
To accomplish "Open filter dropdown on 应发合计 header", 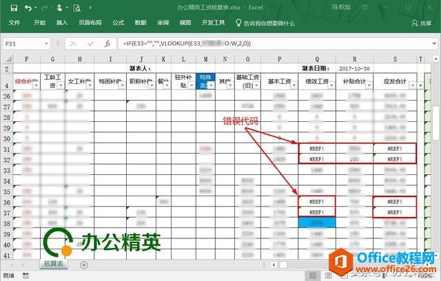I will point(412,85).
